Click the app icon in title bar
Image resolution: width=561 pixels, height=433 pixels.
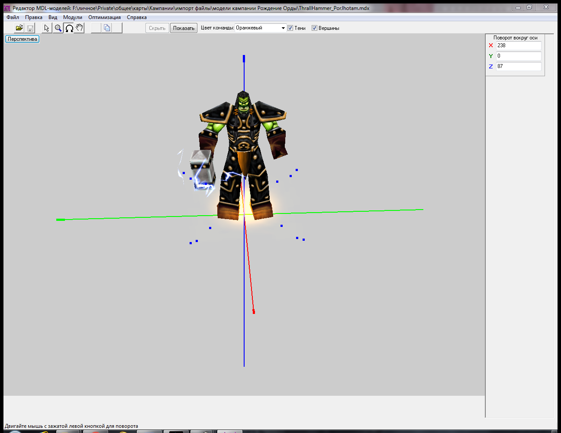(x=7, y=8)
